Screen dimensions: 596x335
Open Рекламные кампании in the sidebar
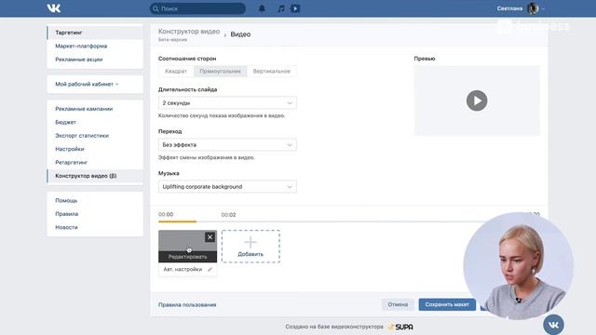coord(95,109)
